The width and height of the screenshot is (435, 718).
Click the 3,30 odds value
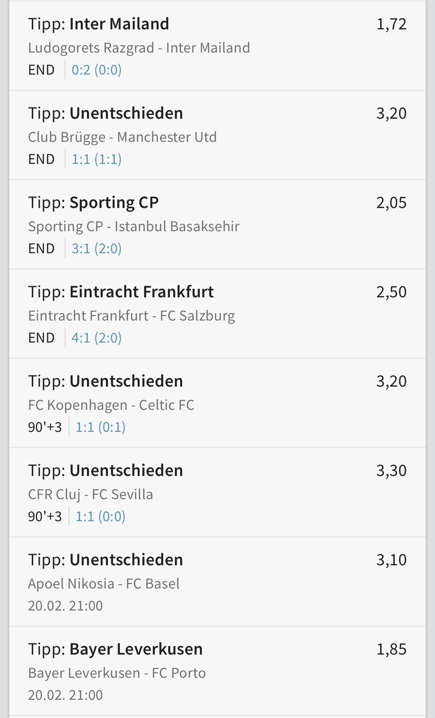tap(391, 471)
